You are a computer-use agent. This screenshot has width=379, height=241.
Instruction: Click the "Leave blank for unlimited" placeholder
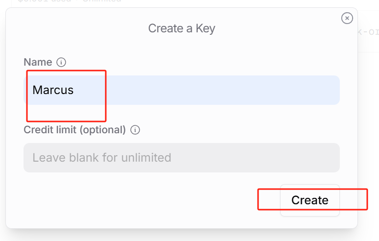(102, 158)
